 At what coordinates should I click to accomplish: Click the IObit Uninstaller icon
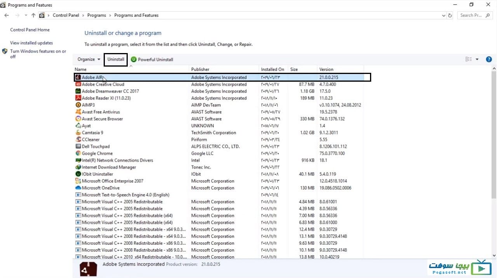point(78,174)
